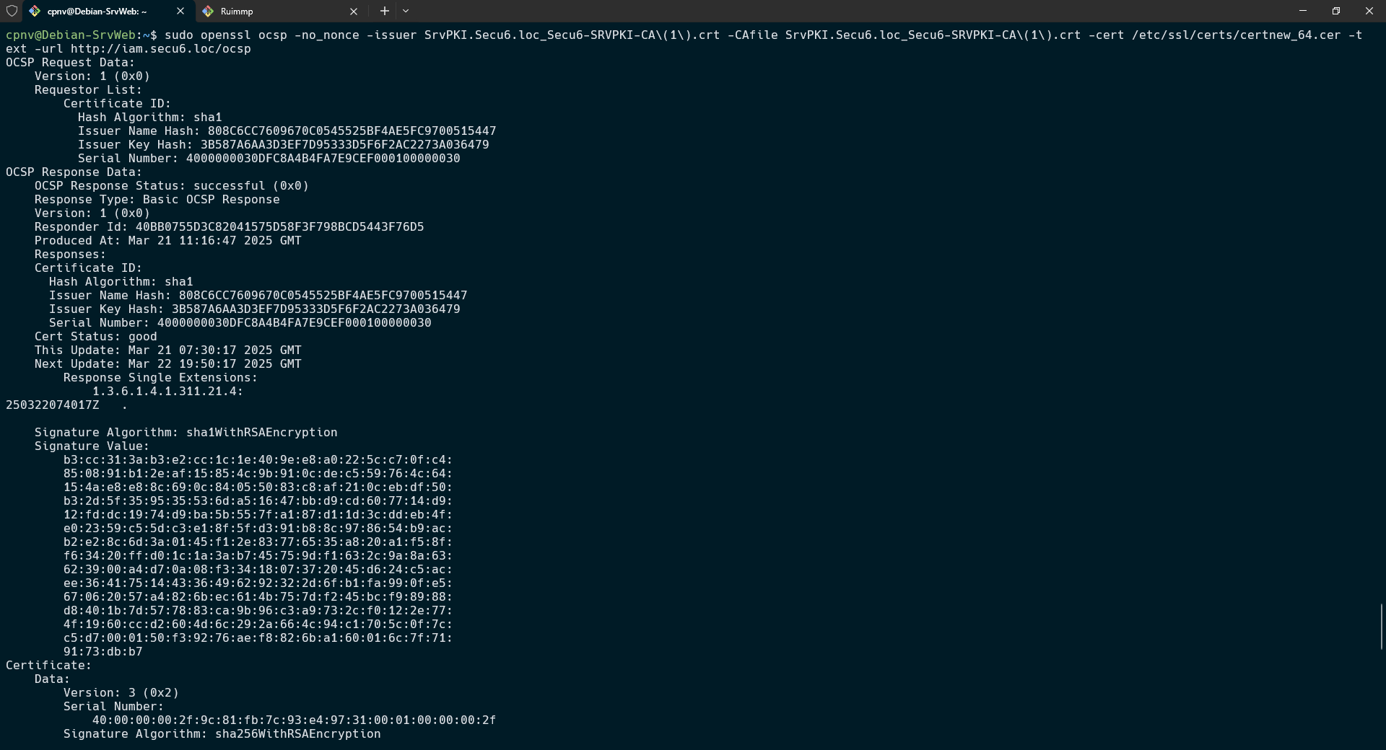
Task: Expand the new tab profile dropdown
Action: pyautogui.click(x=406, y=11)
